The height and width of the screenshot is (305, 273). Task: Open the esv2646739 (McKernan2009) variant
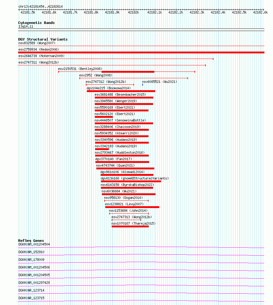tap(41, 56)
